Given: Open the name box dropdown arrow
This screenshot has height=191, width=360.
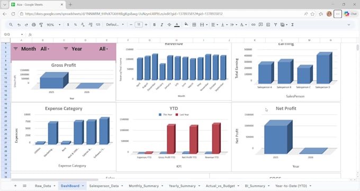Looking at the screenshot, I should tap(22, 34).
